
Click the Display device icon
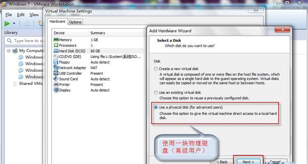pyautogui.click(x=56, y=90)
